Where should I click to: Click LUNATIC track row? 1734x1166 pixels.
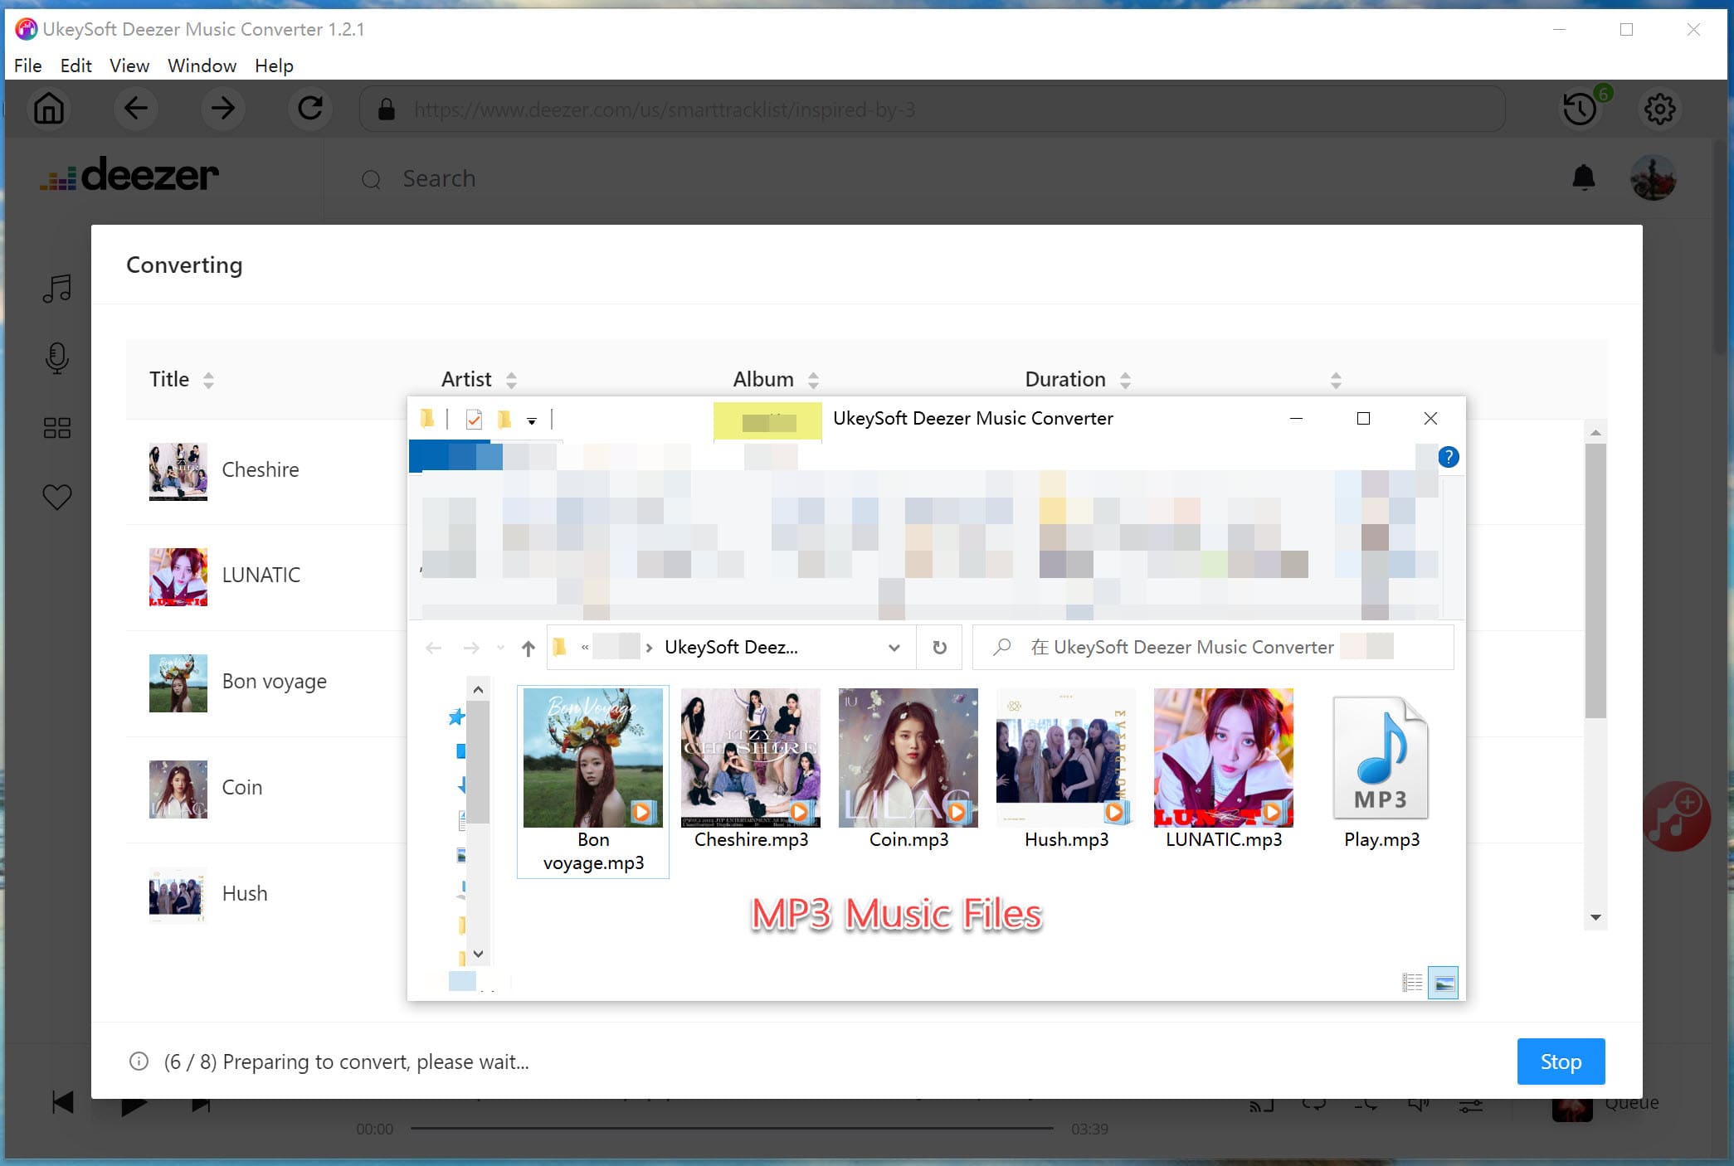point(265,576)
